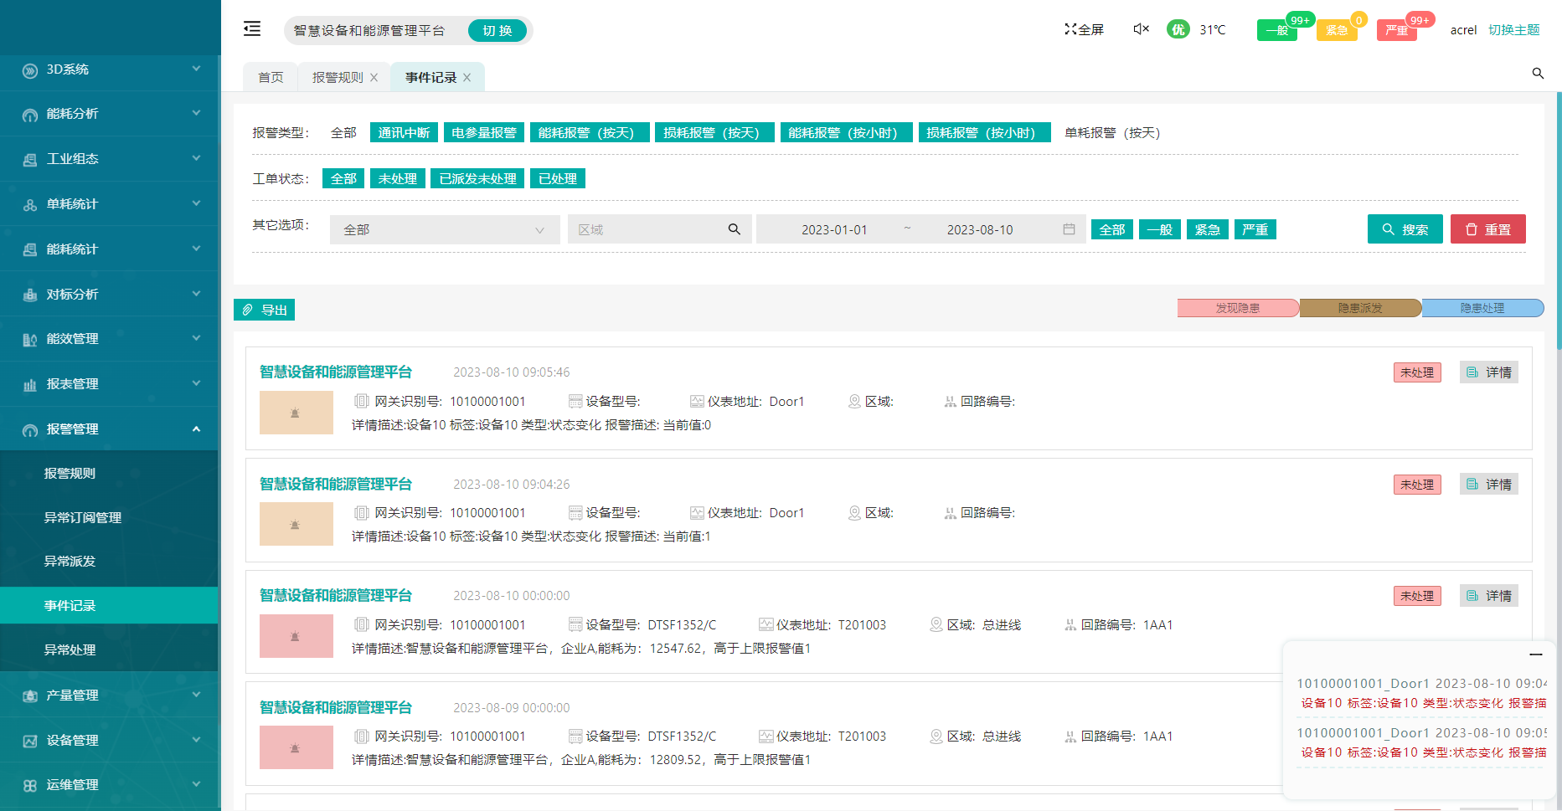This screenshot has width=1562, height=811.
Task: Click search icon inside the 区域 field
Action: (x=735, y=229)
